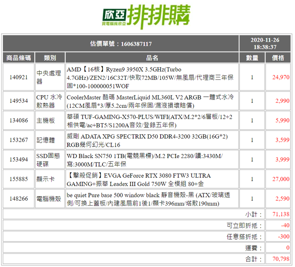Select barcode 149534

click(18, 101)
